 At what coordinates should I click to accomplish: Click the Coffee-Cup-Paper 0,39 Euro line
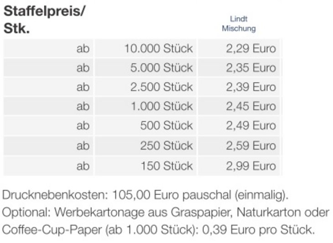(159, 228)
